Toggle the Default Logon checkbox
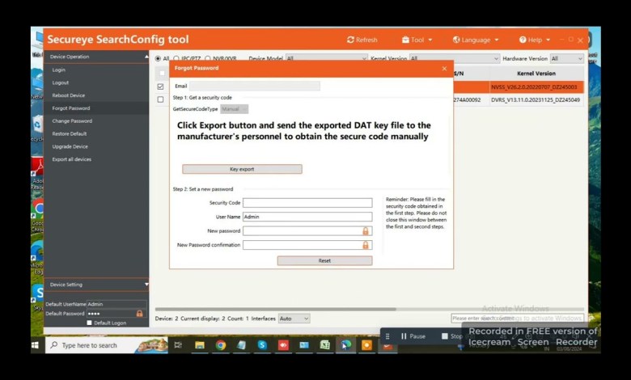This screenshot has height=380, width=631. point(89,323)
